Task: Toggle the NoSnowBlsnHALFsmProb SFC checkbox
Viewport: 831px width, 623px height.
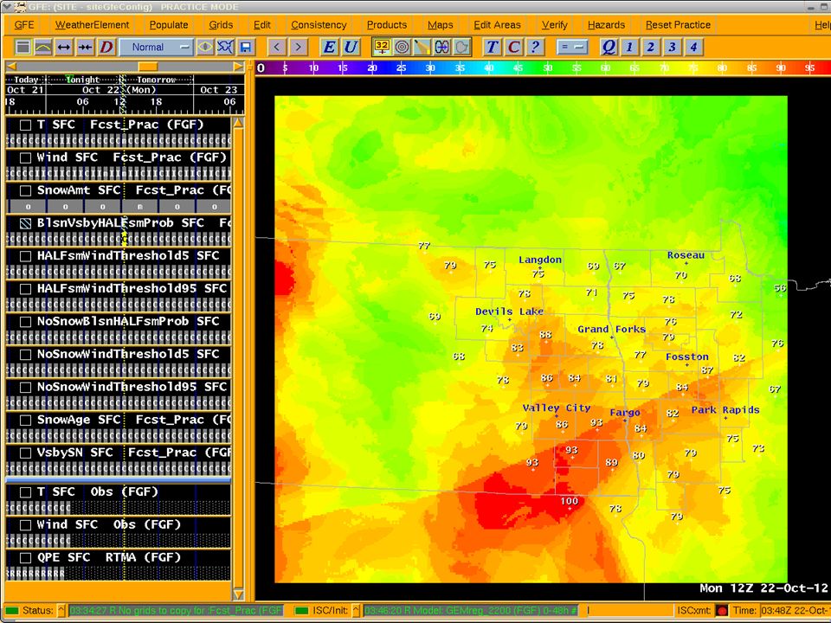Action: click(25, 322)
